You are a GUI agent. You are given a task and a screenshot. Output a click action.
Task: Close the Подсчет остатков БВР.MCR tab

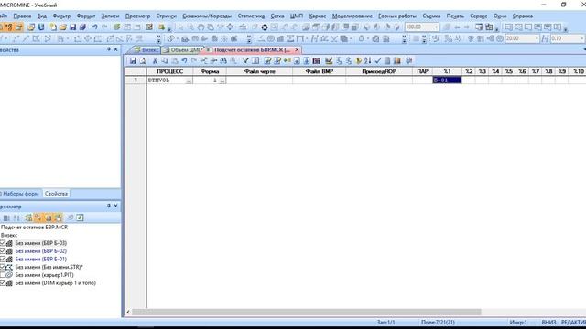coord(297,50)
